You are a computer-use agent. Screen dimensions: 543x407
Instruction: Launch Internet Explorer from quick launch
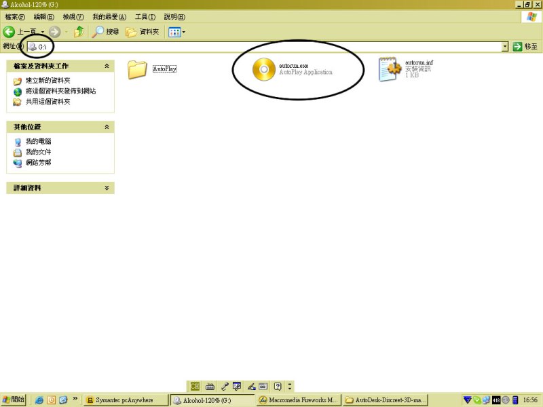tap(39, 400)
